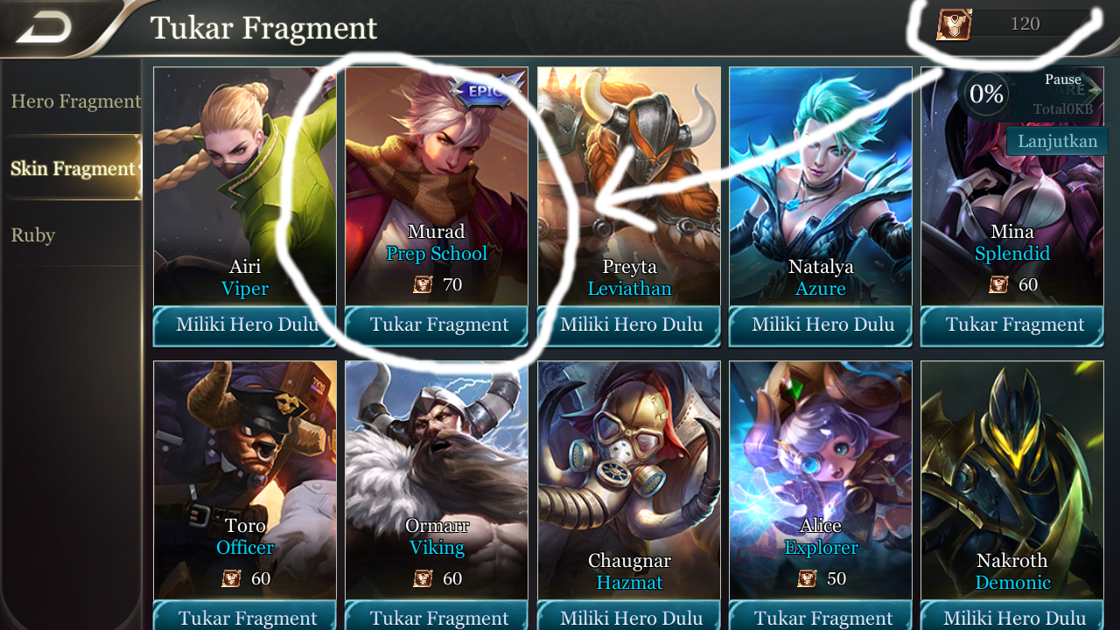This screenshot has height=630, width=1120.
Task: Click the fragment cost icon on Ormarr card
Action: [423, 578]
